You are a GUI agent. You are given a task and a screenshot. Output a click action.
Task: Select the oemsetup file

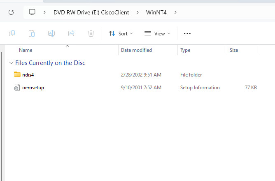point(33,88)
